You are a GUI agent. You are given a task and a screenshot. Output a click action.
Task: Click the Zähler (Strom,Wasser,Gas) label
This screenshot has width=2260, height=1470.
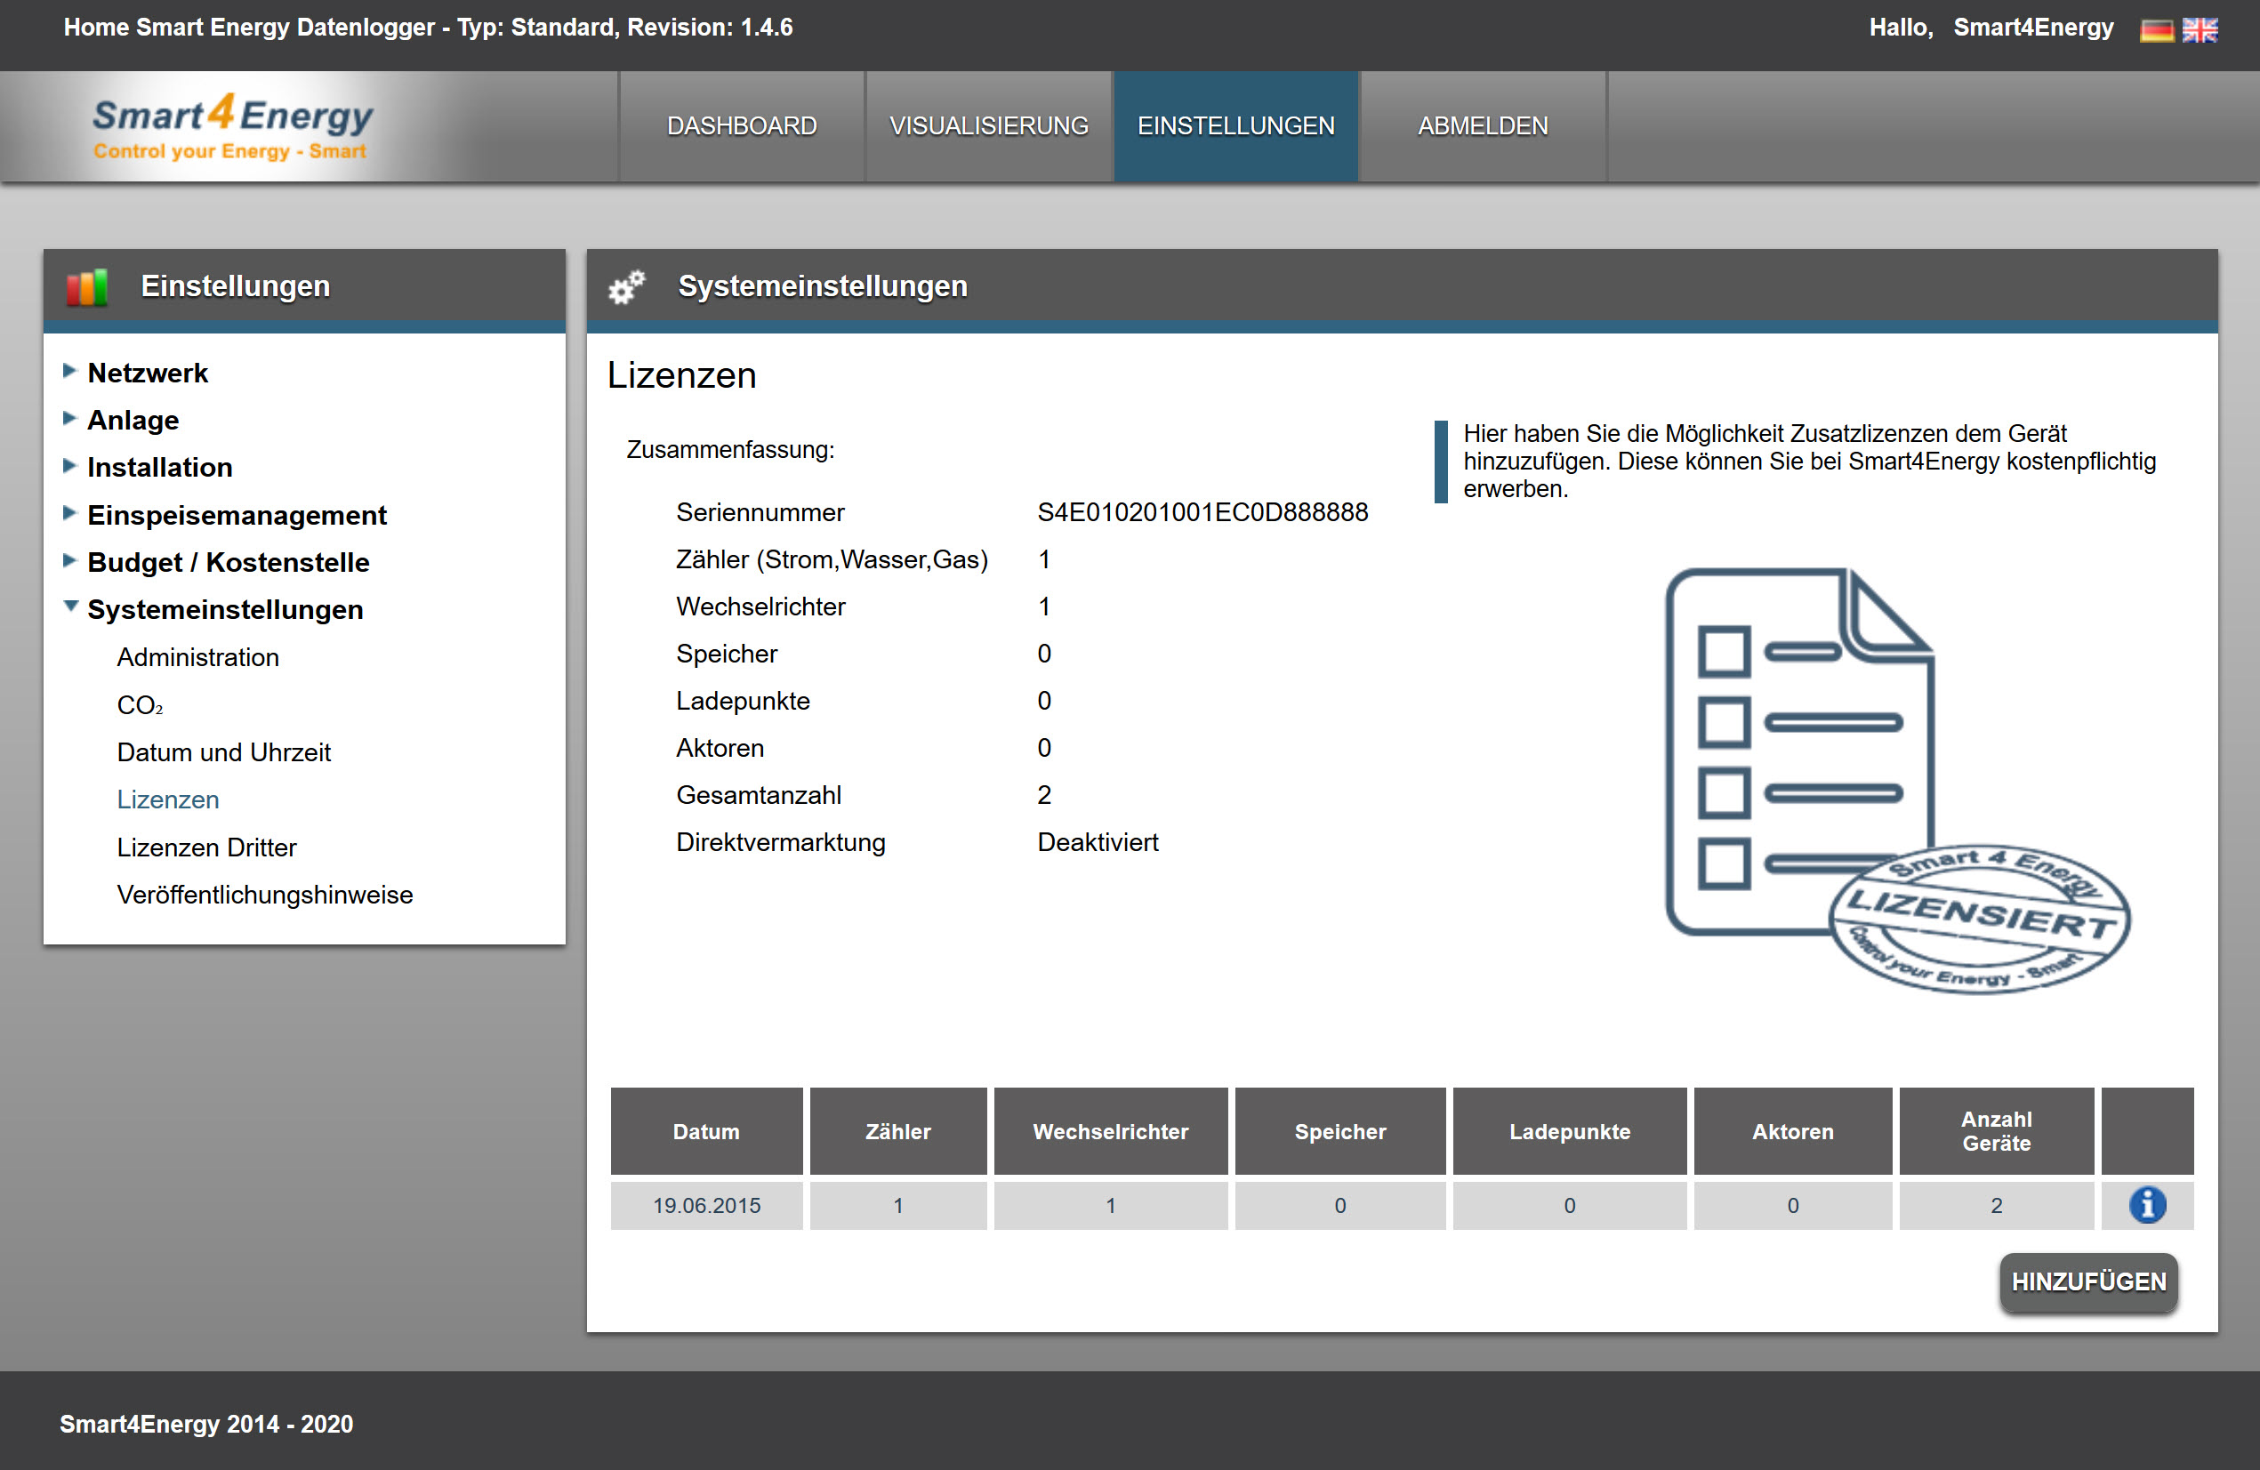pyautogui.click(x=832, y=560)
